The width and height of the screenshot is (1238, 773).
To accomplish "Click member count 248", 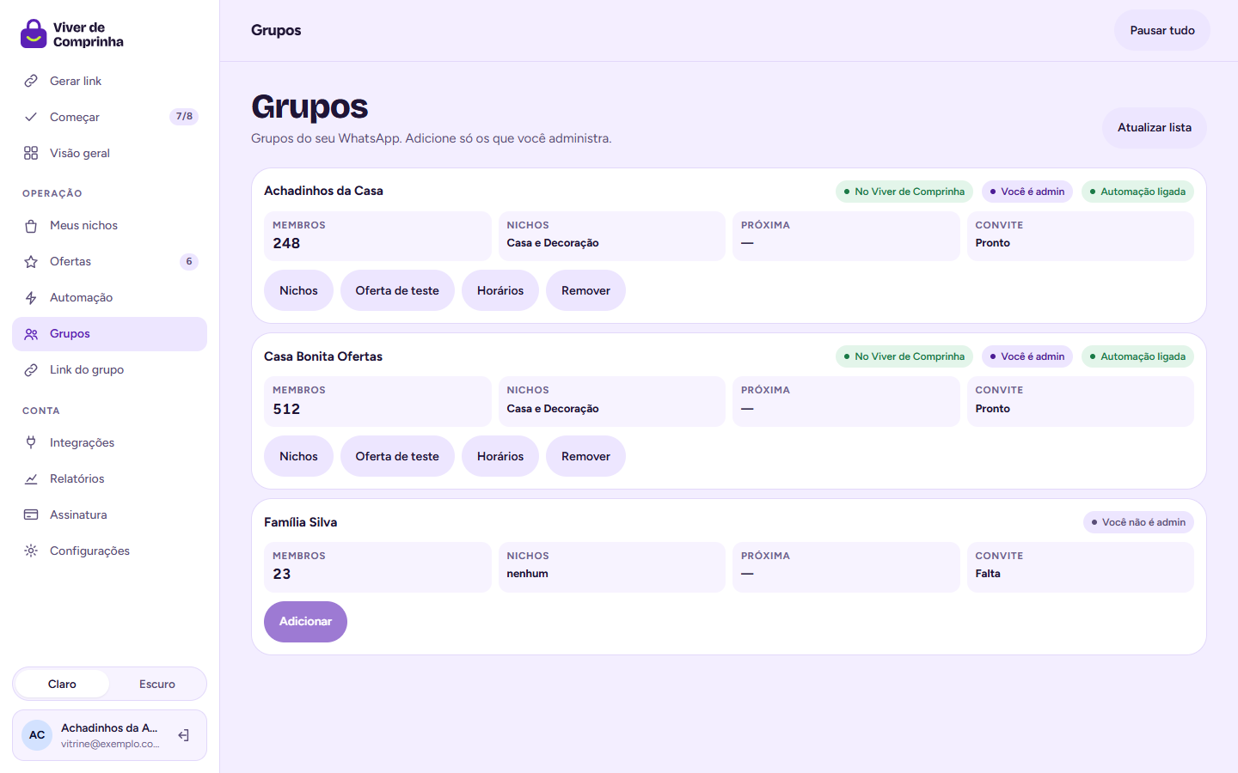I will (286, 244).
